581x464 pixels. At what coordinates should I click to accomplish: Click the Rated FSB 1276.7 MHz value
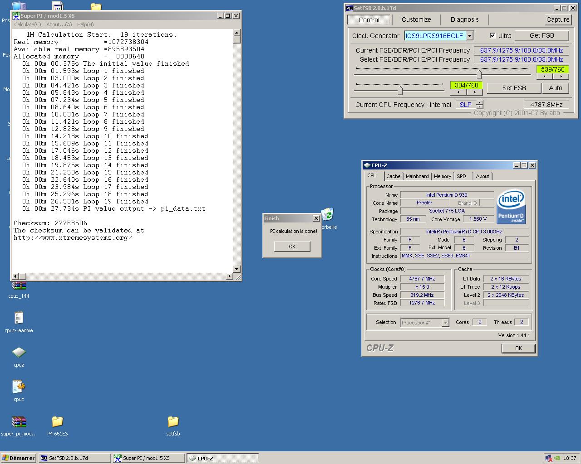point(422,303)
